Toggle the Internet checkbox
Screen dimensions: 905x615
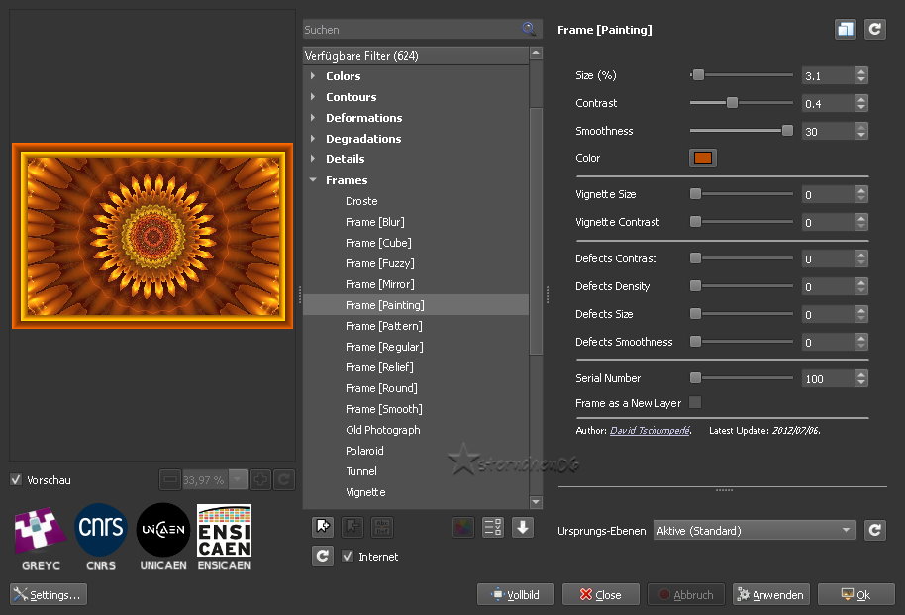click(348, 557)
